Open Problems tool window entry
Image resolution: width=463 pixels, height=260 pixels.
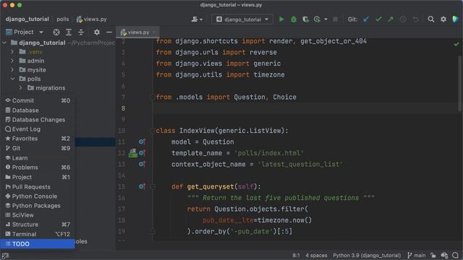(x=38, y=168)
